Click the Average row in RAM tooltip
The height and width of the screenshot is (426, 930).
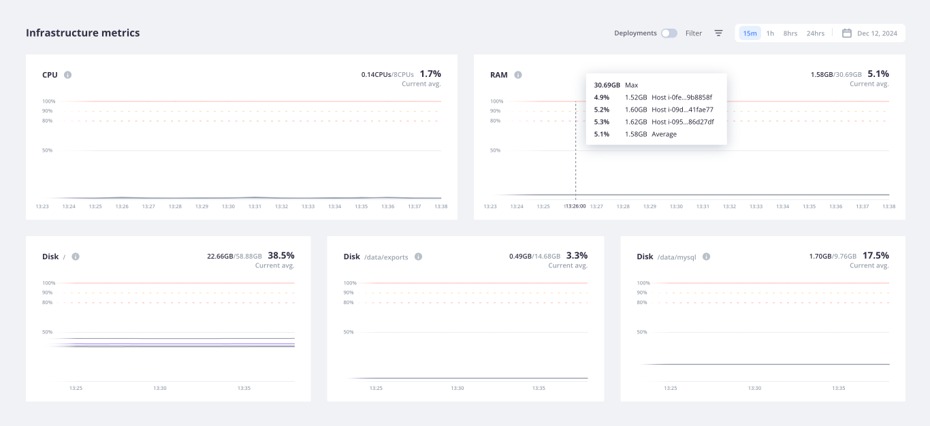[x=656, y=134]
